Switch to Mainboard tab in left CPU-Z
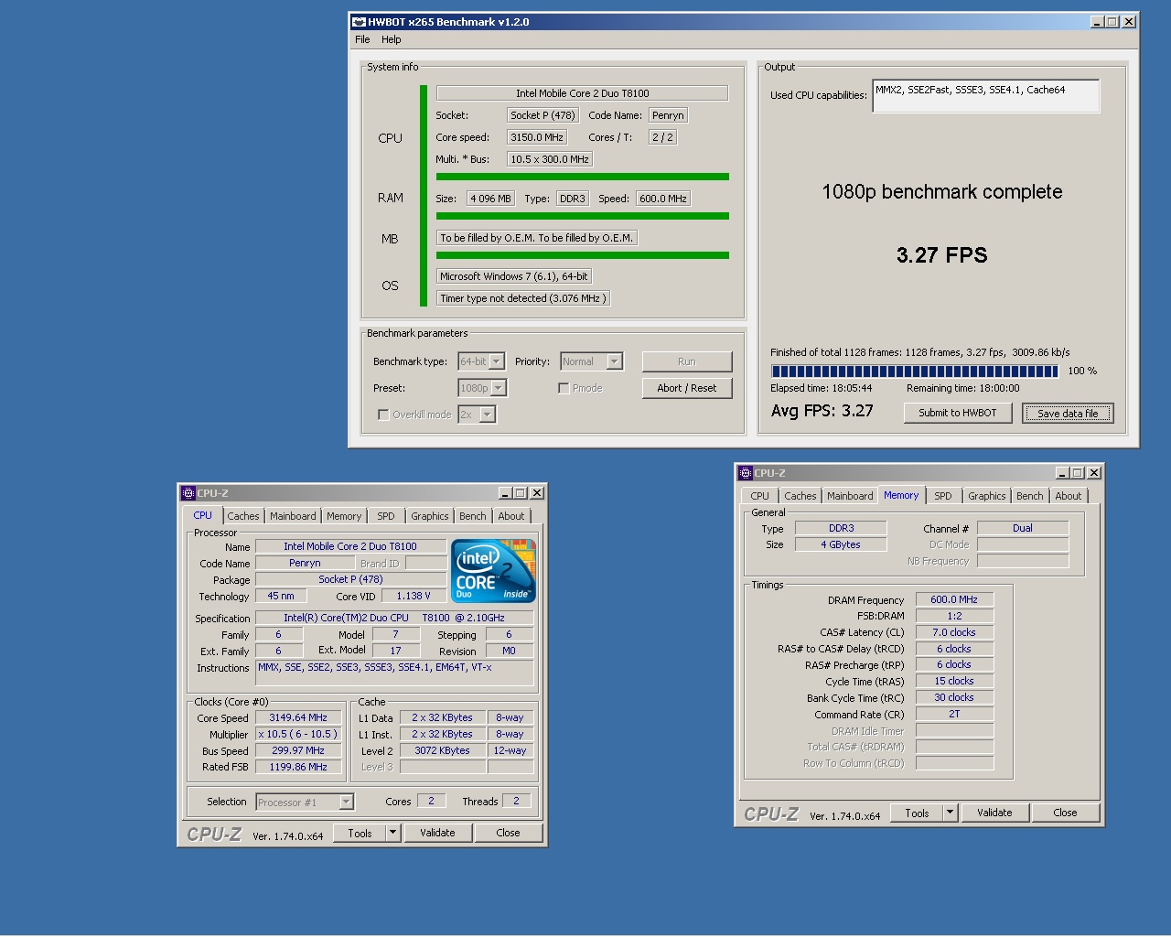This screenshot has height=937, width=1171. [293, 516]
